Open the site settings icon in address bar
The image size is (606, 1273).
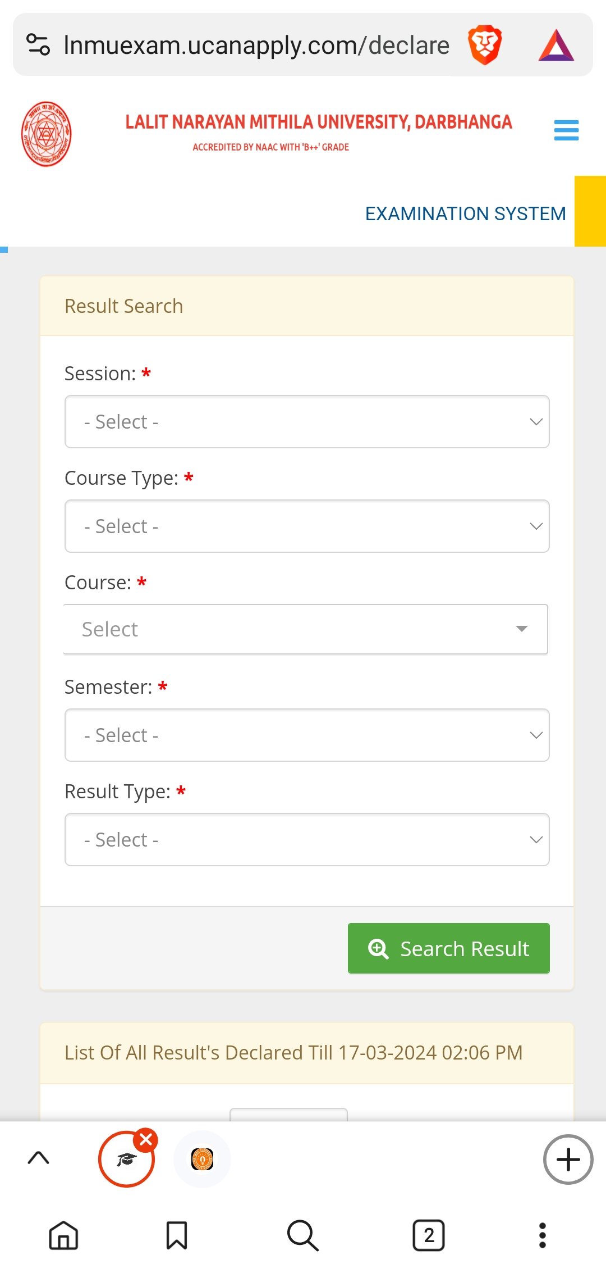tap(38, 45)
